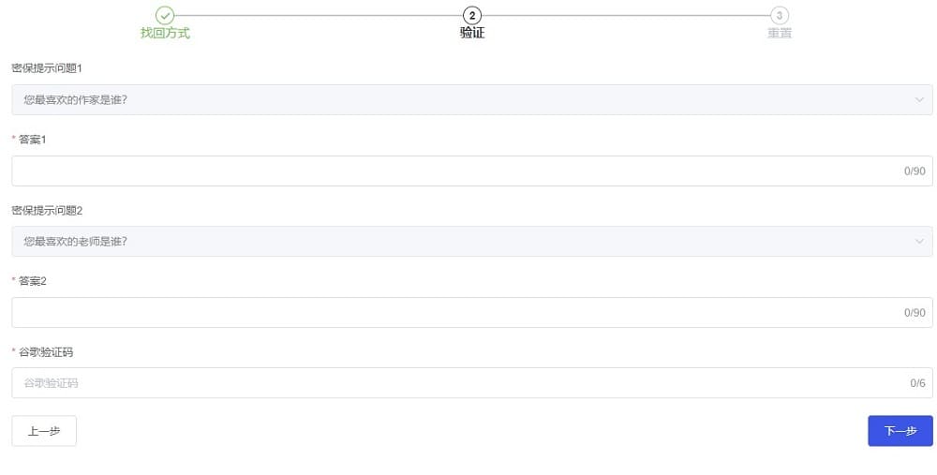The height and width of the screenshot is (475, 937).
Task: Click the step 2 circle icon
Action: (x=472, y=16)
